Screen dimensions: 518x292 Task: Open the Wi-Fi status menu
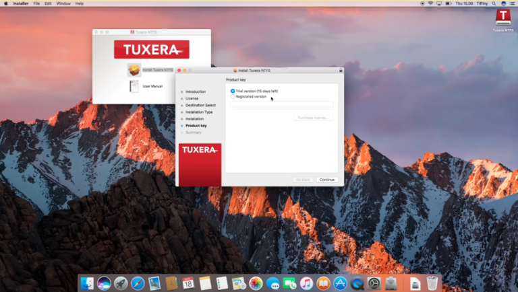point(430,3)
